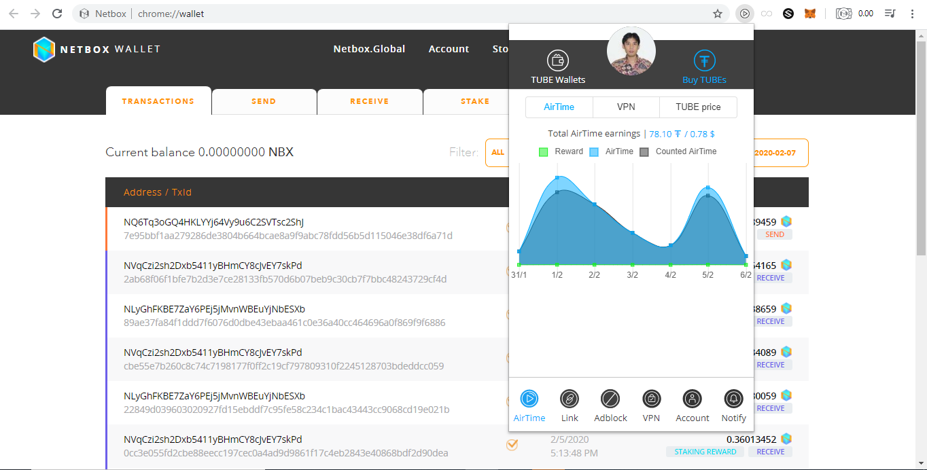Click the Netbox.Global navigation link

click(369, 49)
